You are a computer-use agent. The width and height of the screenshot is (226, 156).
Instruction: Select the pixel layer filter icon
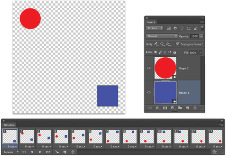click(x=169, y=28)
